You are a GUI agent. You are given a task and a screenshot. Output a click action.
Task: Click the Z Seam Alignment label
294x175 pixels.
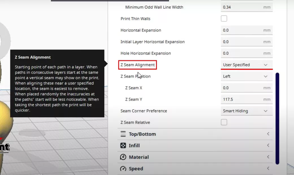tap(138, 65)
